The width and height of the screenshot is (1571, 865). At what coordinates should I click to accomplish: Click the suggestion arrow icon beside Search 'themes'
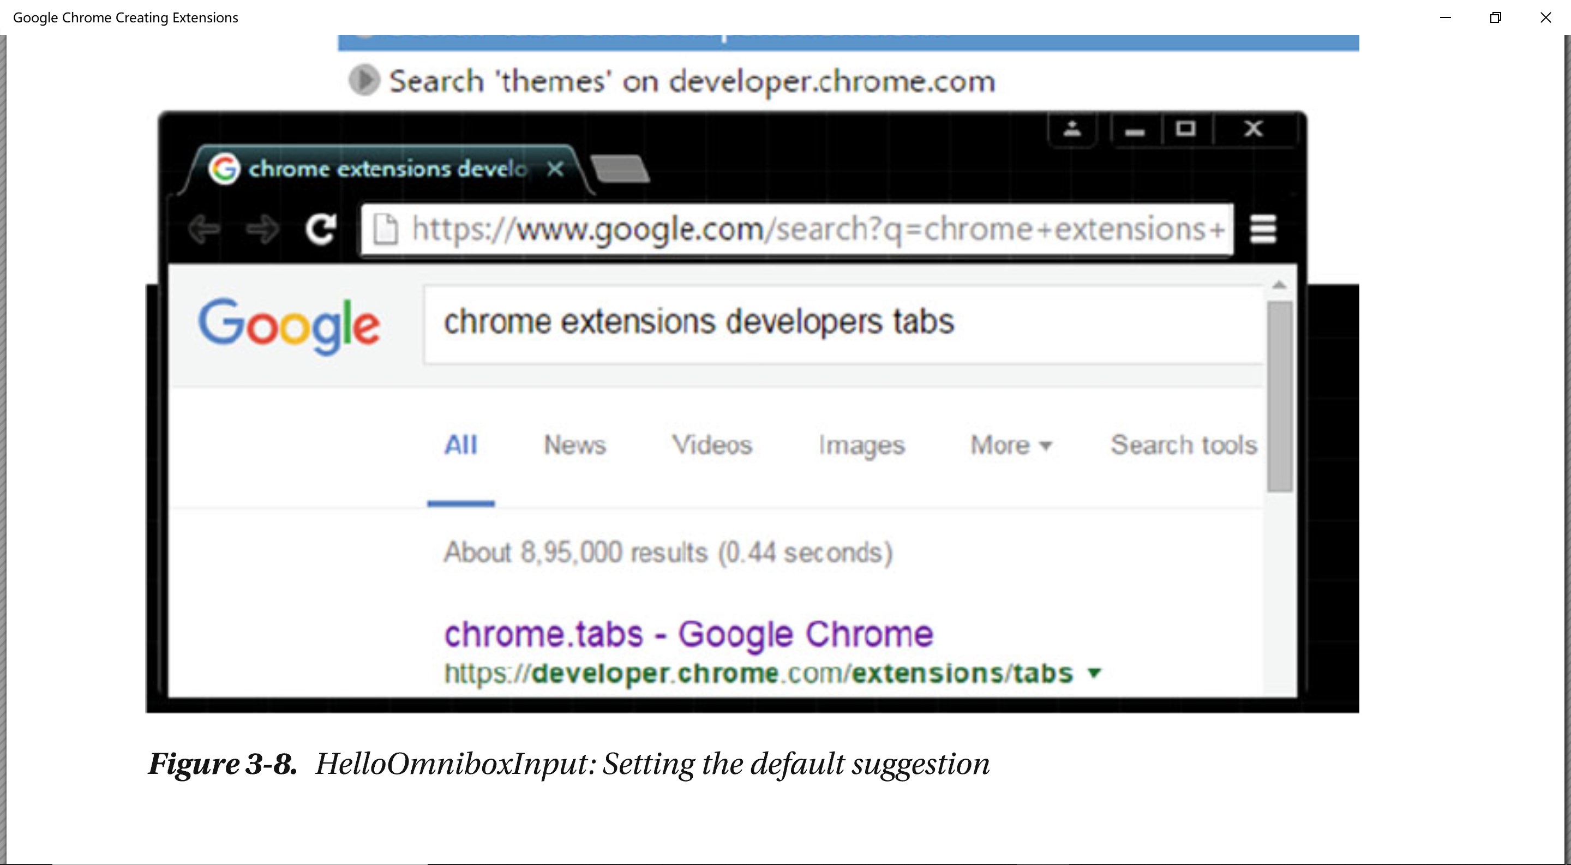pos(364,81)
